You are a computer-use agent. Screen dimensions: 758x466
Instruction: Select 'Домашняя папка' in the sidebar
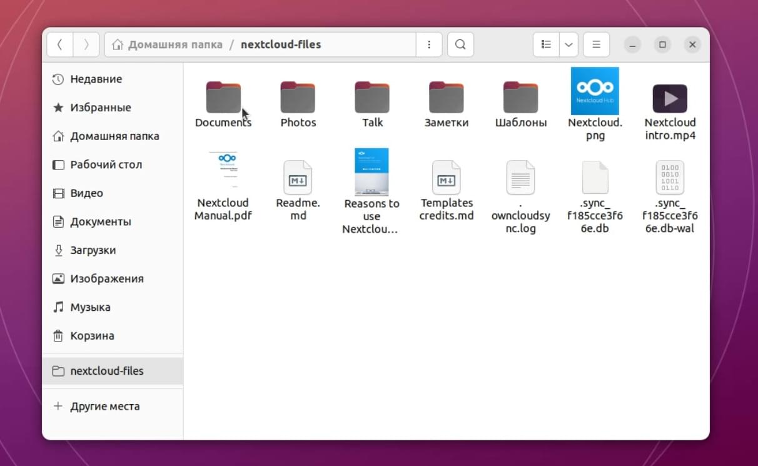click(x=113, y=136)
